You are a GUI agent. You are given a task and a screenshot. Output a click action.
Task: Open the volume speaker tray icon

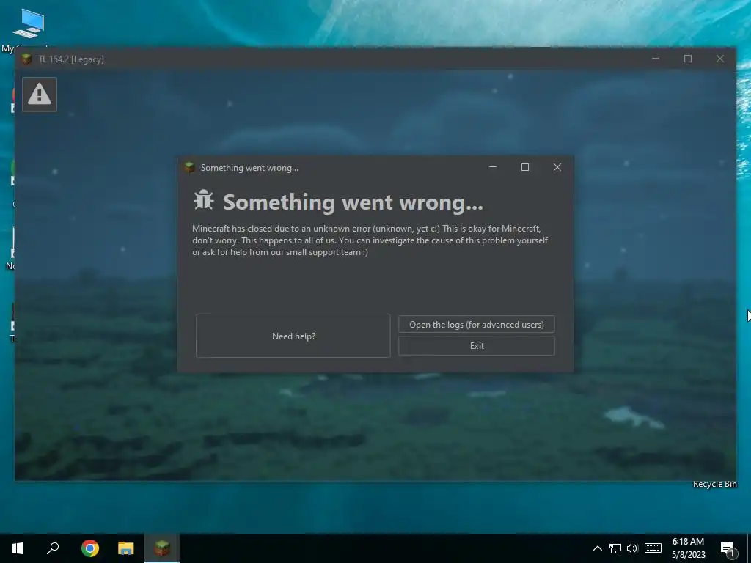(x=632, y=548)
